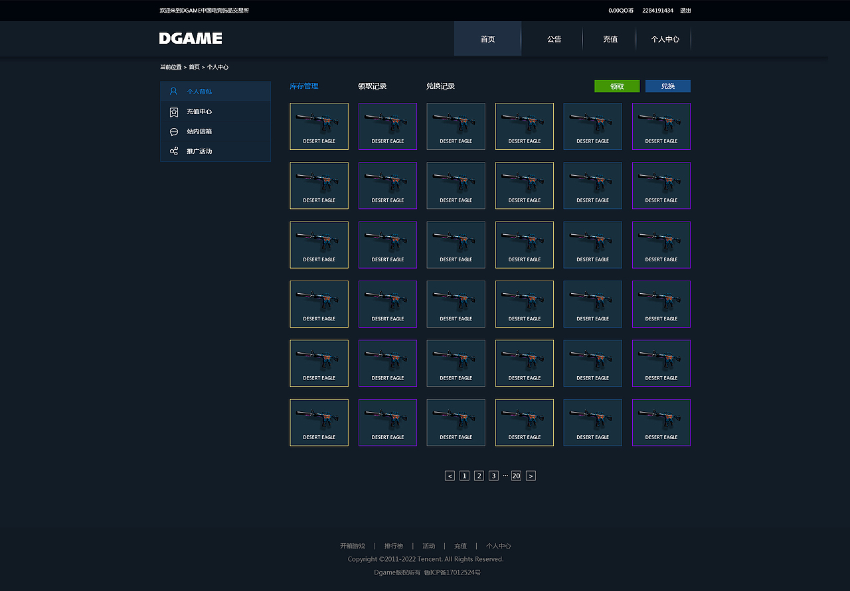
Task: Select first item in third row
Action: [x=319, y=245]
